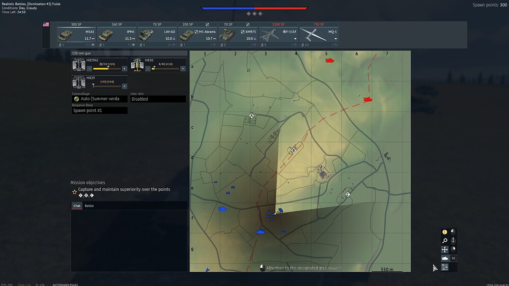
Task: Select the MQ-1 drone slot
Action: tap(319, 35)
